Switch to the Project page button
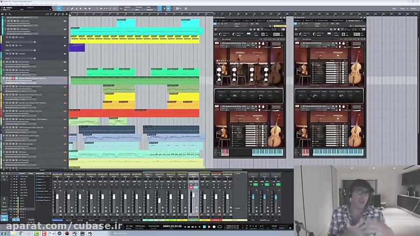420x236 pixels. [413, 8]
